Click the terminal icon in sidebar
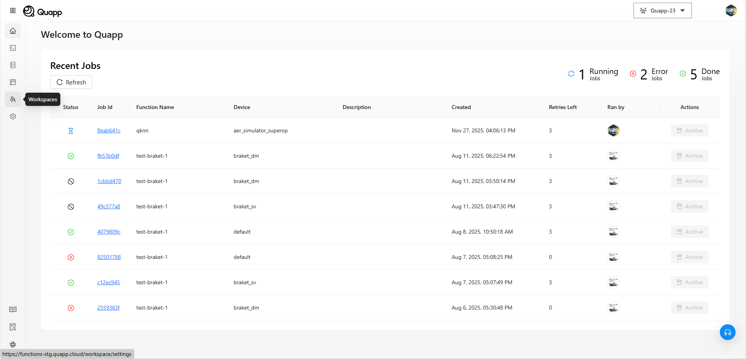Viewport: 746px width, 359px height. click(13, 48)
